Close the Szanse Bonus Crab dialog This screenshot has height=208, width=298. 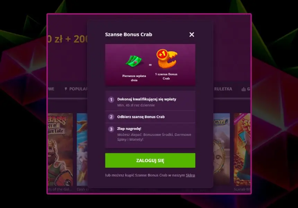(192, 34)
